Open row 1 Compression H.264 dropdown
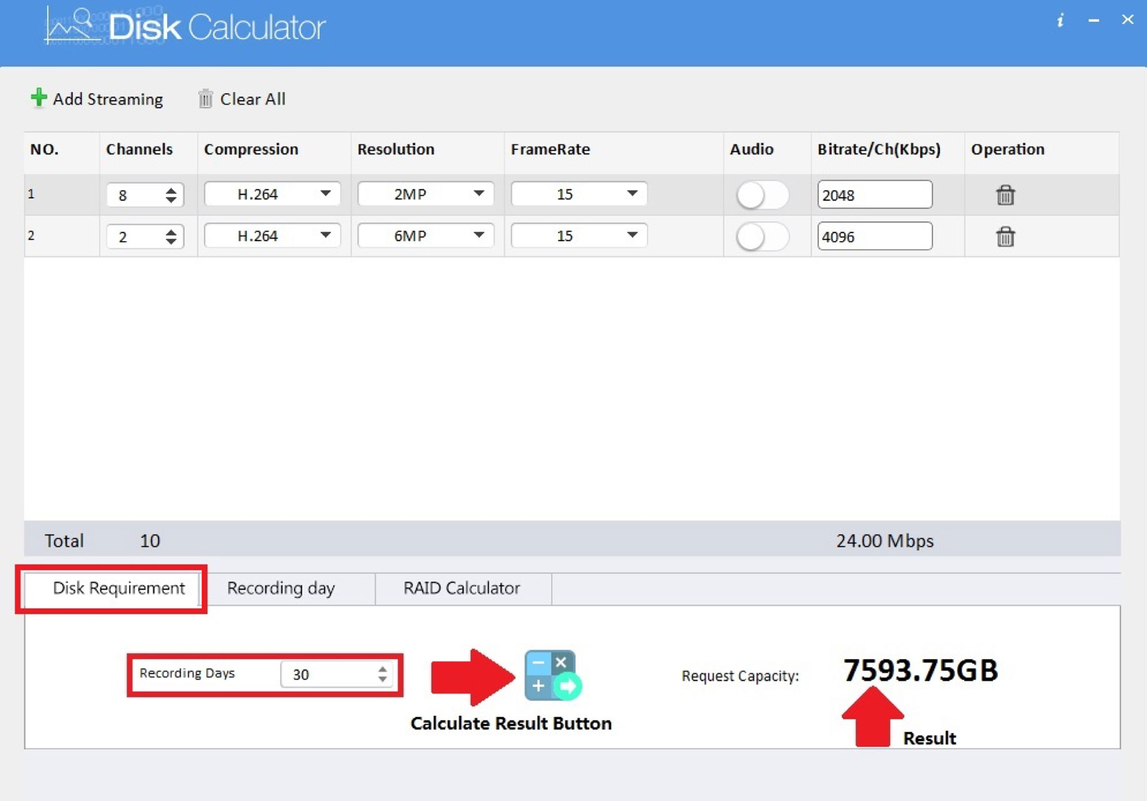This screenshot has height=801, width=1147. (x=272, y=194)
